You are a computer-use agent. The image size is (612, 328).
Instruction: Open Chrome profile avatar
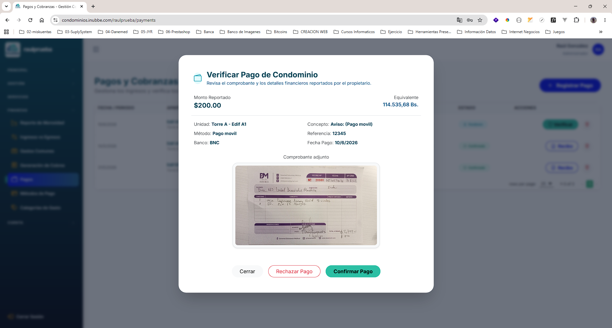tap(594, 20)
